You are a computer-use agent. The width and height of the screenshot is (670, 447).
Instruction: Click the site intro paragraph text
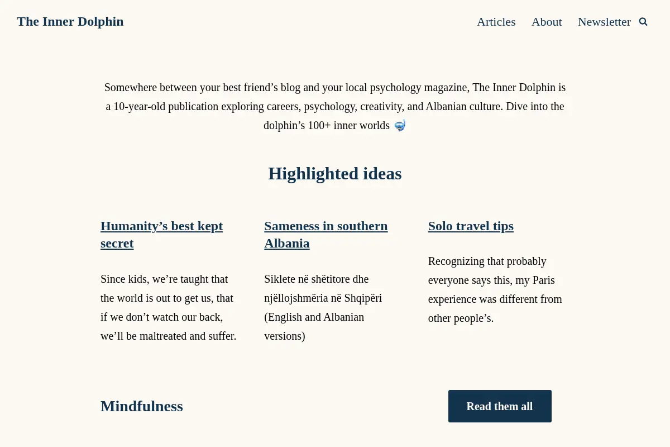point(335,106)
